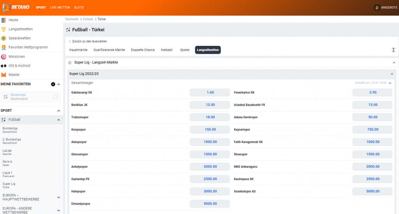Image resolution: width=399 pixels, height=214 pixels.
Task: Click the Spezialwetten sidebar icon
Action: 4,38
